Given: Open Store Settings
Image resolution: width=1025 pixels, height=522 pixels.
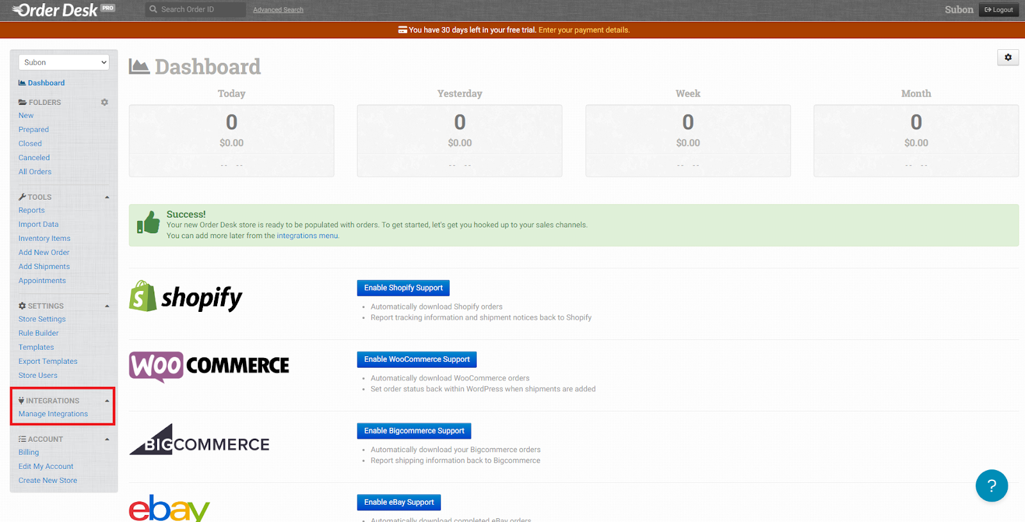Looking at the screenshot, I should tap(42, 320).
